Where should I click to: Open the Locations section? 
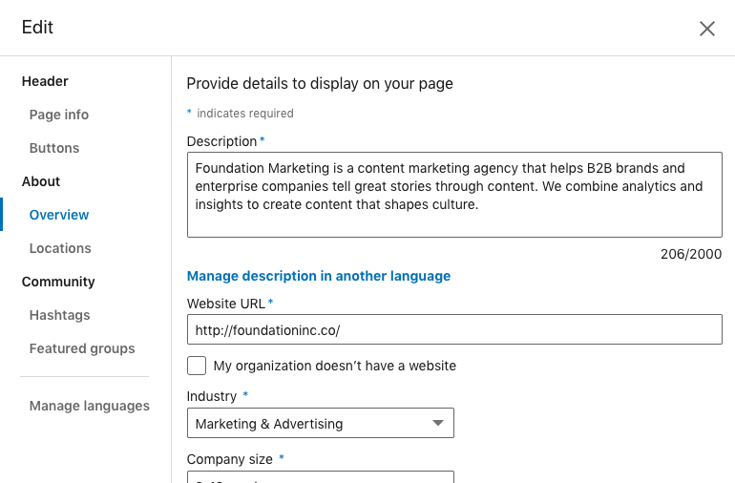(x=60, y=248)
